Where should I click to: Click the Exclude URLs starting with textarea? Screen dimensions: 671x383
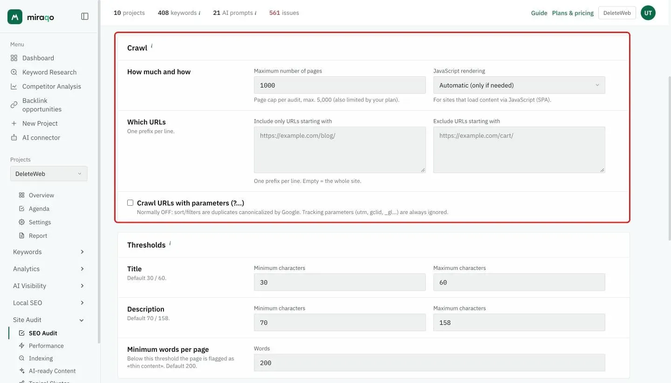(x=519, y=150)
